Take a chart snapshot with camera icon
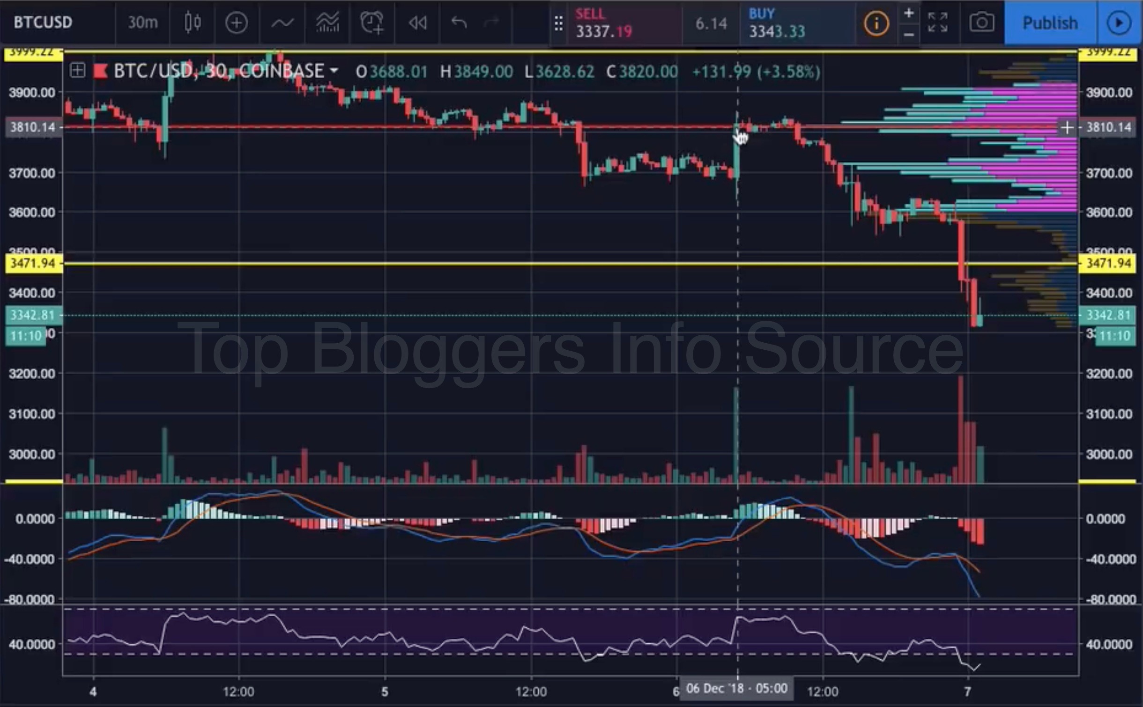 coord(981,22)
